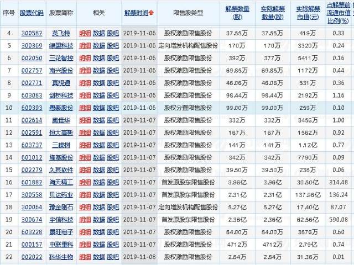Open 明细 for 豫金刚石 row
The image size is (354, 265).
pos(85,207)
